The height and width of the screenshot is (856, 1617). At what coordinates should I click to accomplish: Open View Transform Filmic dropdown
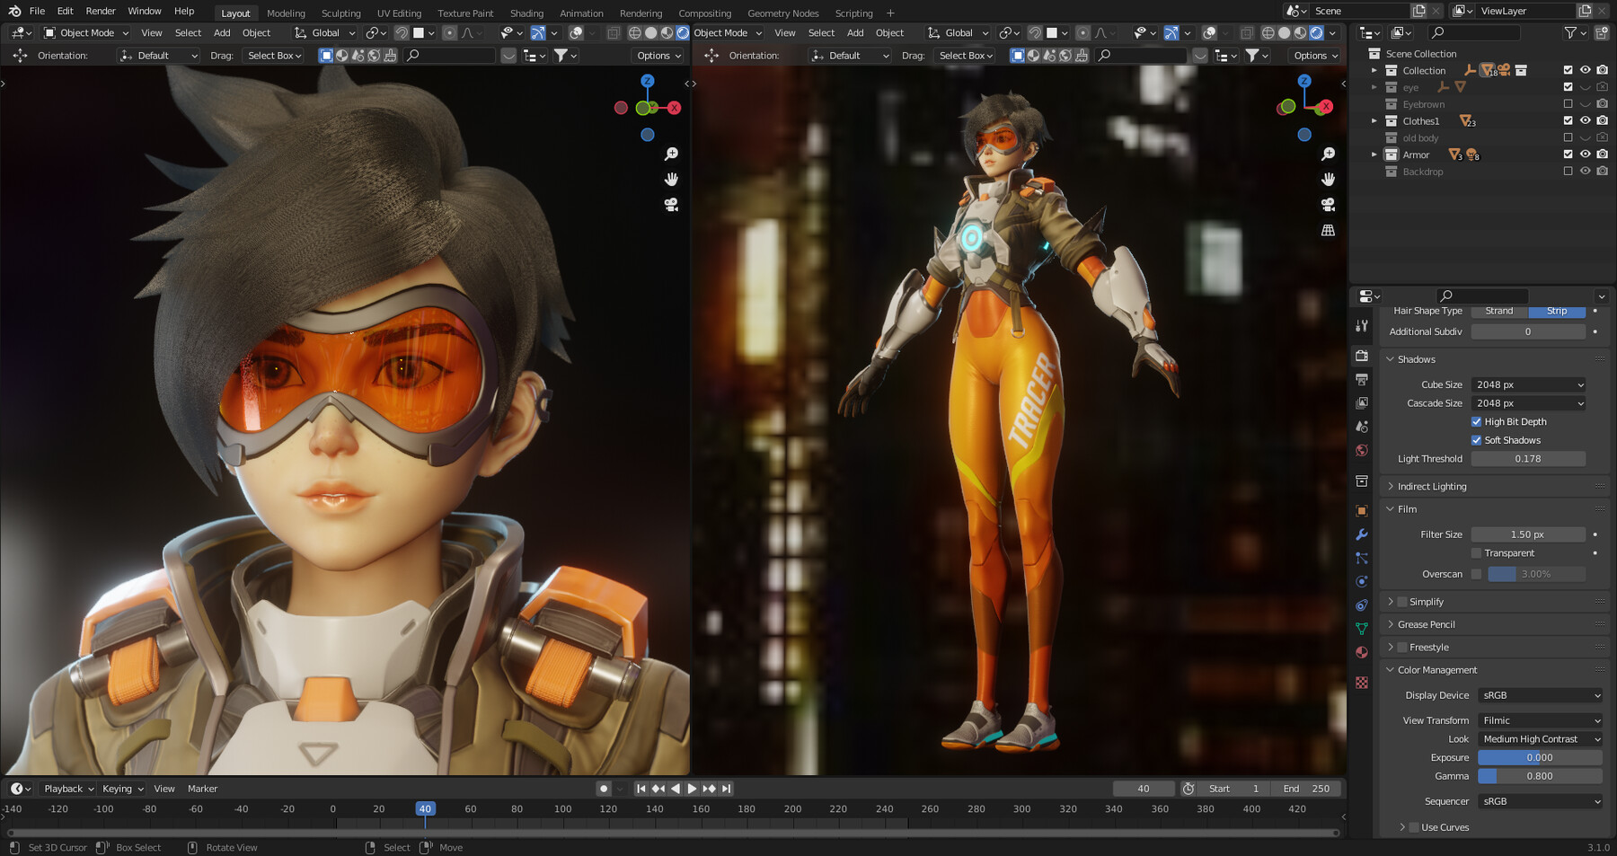point(1541,720)
